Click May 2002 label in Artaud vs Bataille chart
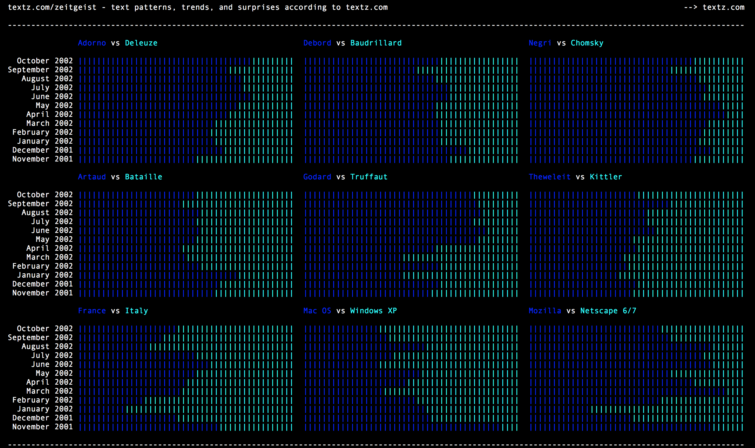The width and height of the screenshot is (755, 448). (x=54, y=239)
